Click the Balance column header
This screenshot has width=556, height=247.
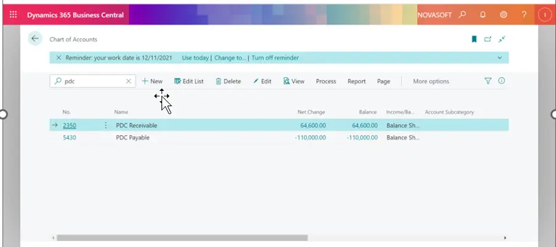coord(368,112)
